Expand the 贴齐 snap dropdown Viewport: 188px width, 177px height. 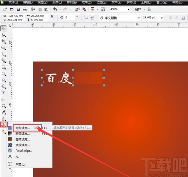(144, 9)
